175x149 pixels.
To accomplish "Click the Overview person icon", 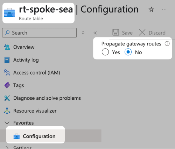I will [7, 47].
